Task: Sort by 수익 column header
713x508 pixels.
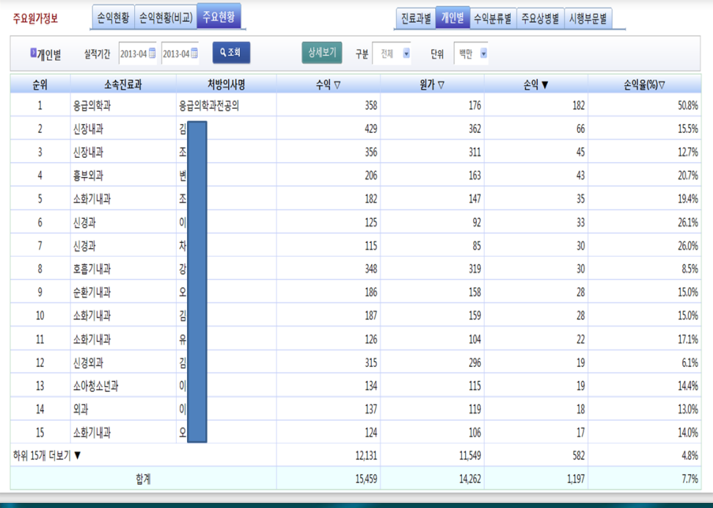Action: (329, 84)
